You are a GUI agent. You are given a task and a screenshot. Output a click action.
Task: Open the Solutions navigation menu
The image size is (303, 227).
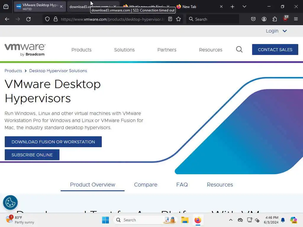124,50
